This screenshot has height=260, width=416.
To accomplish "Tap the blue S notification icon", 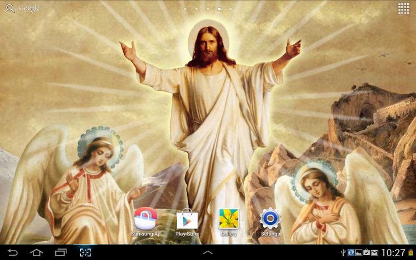I will point(351,252).
